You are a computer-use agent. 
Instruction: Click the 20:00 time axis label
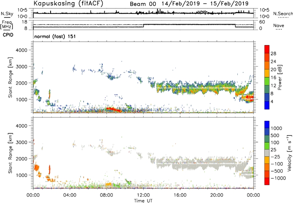(217, 195)
